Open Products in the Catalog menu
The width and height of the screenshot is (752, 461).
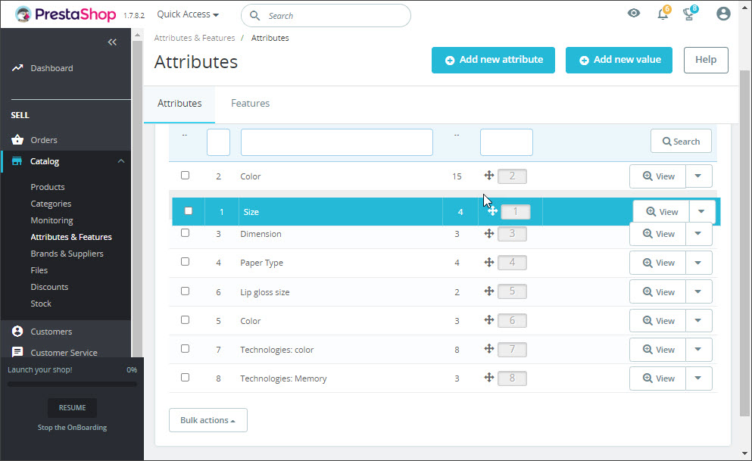(x=47, y=186)
